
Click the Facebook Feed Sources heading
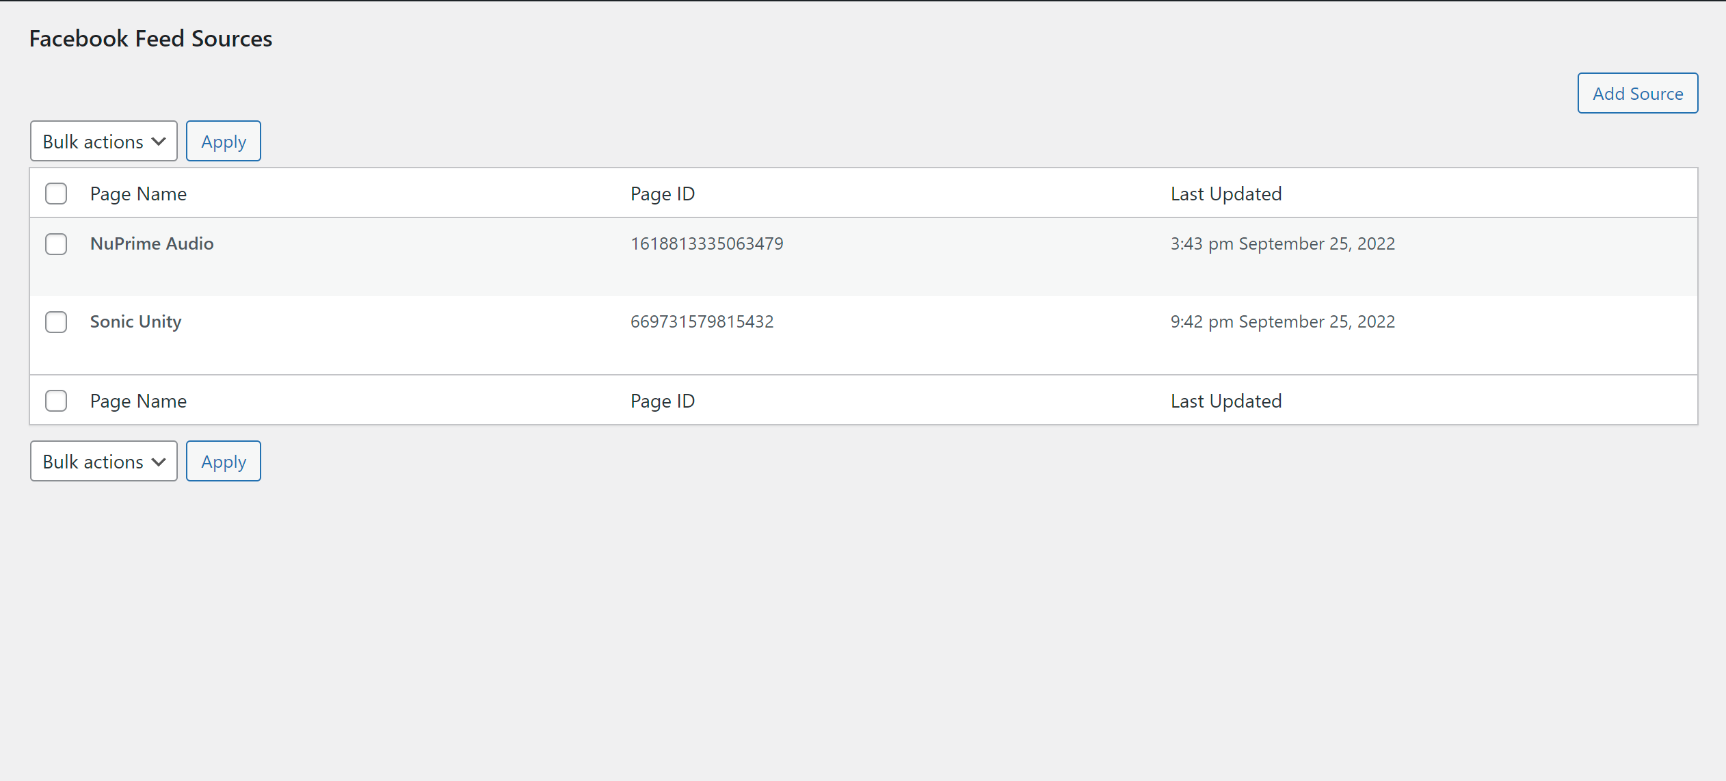[x=150, y=38]
